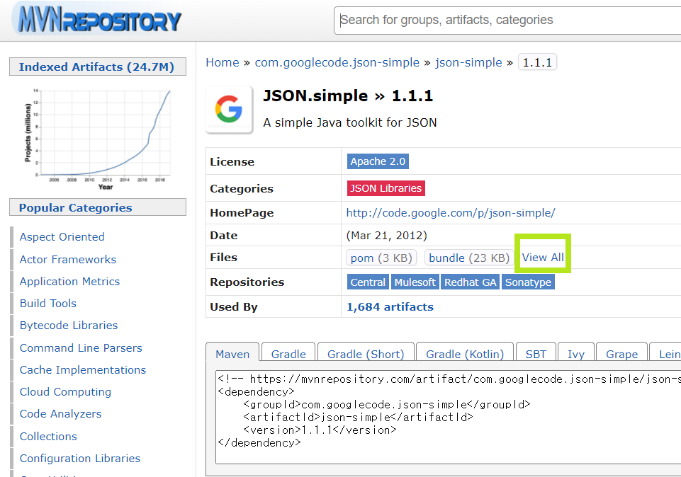Click the Popular Categories heading
The width and height of the screenshot is (681, 477).
76,207
